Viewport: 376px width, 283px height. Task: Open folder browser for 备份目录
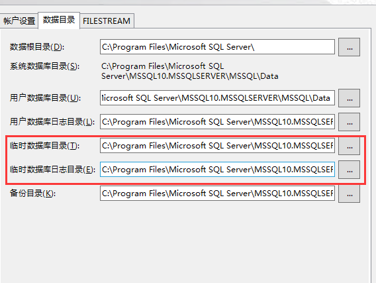click(x=349, y=194)
